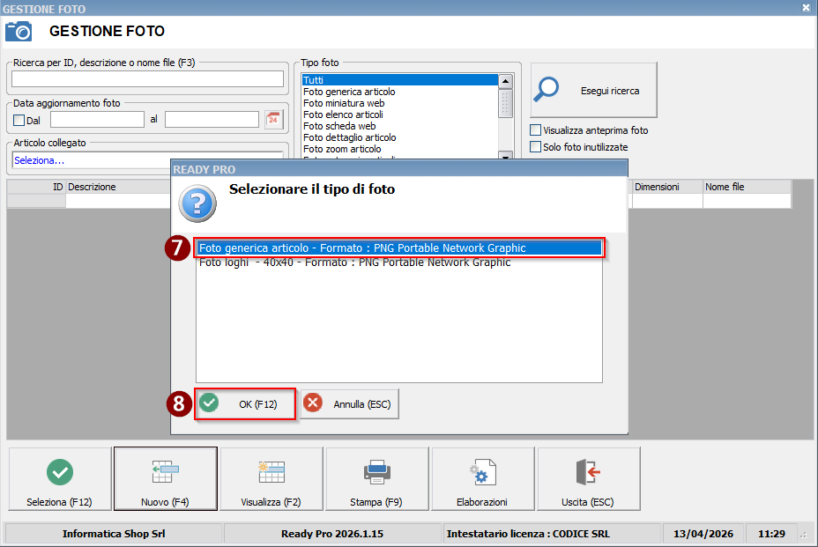This screenshot has width=818, height=547.
Task: Choose Foto miniatura web in Tipo foto list
Action: (x=344, y=103)
